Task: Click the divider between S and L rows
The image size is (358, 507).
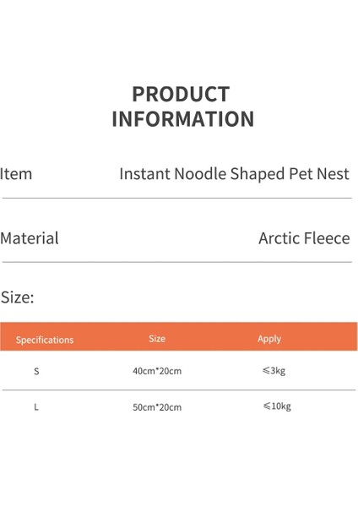Action: [179, 390]
